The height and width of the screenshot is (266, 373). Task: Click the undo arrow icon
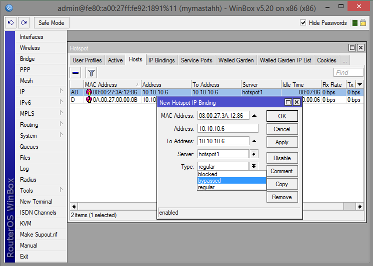tap(10, 23)
